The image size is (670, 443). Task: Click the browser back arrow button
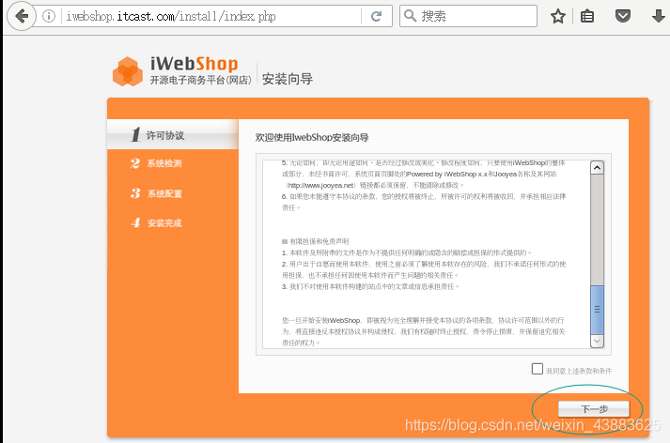[22, 16]
